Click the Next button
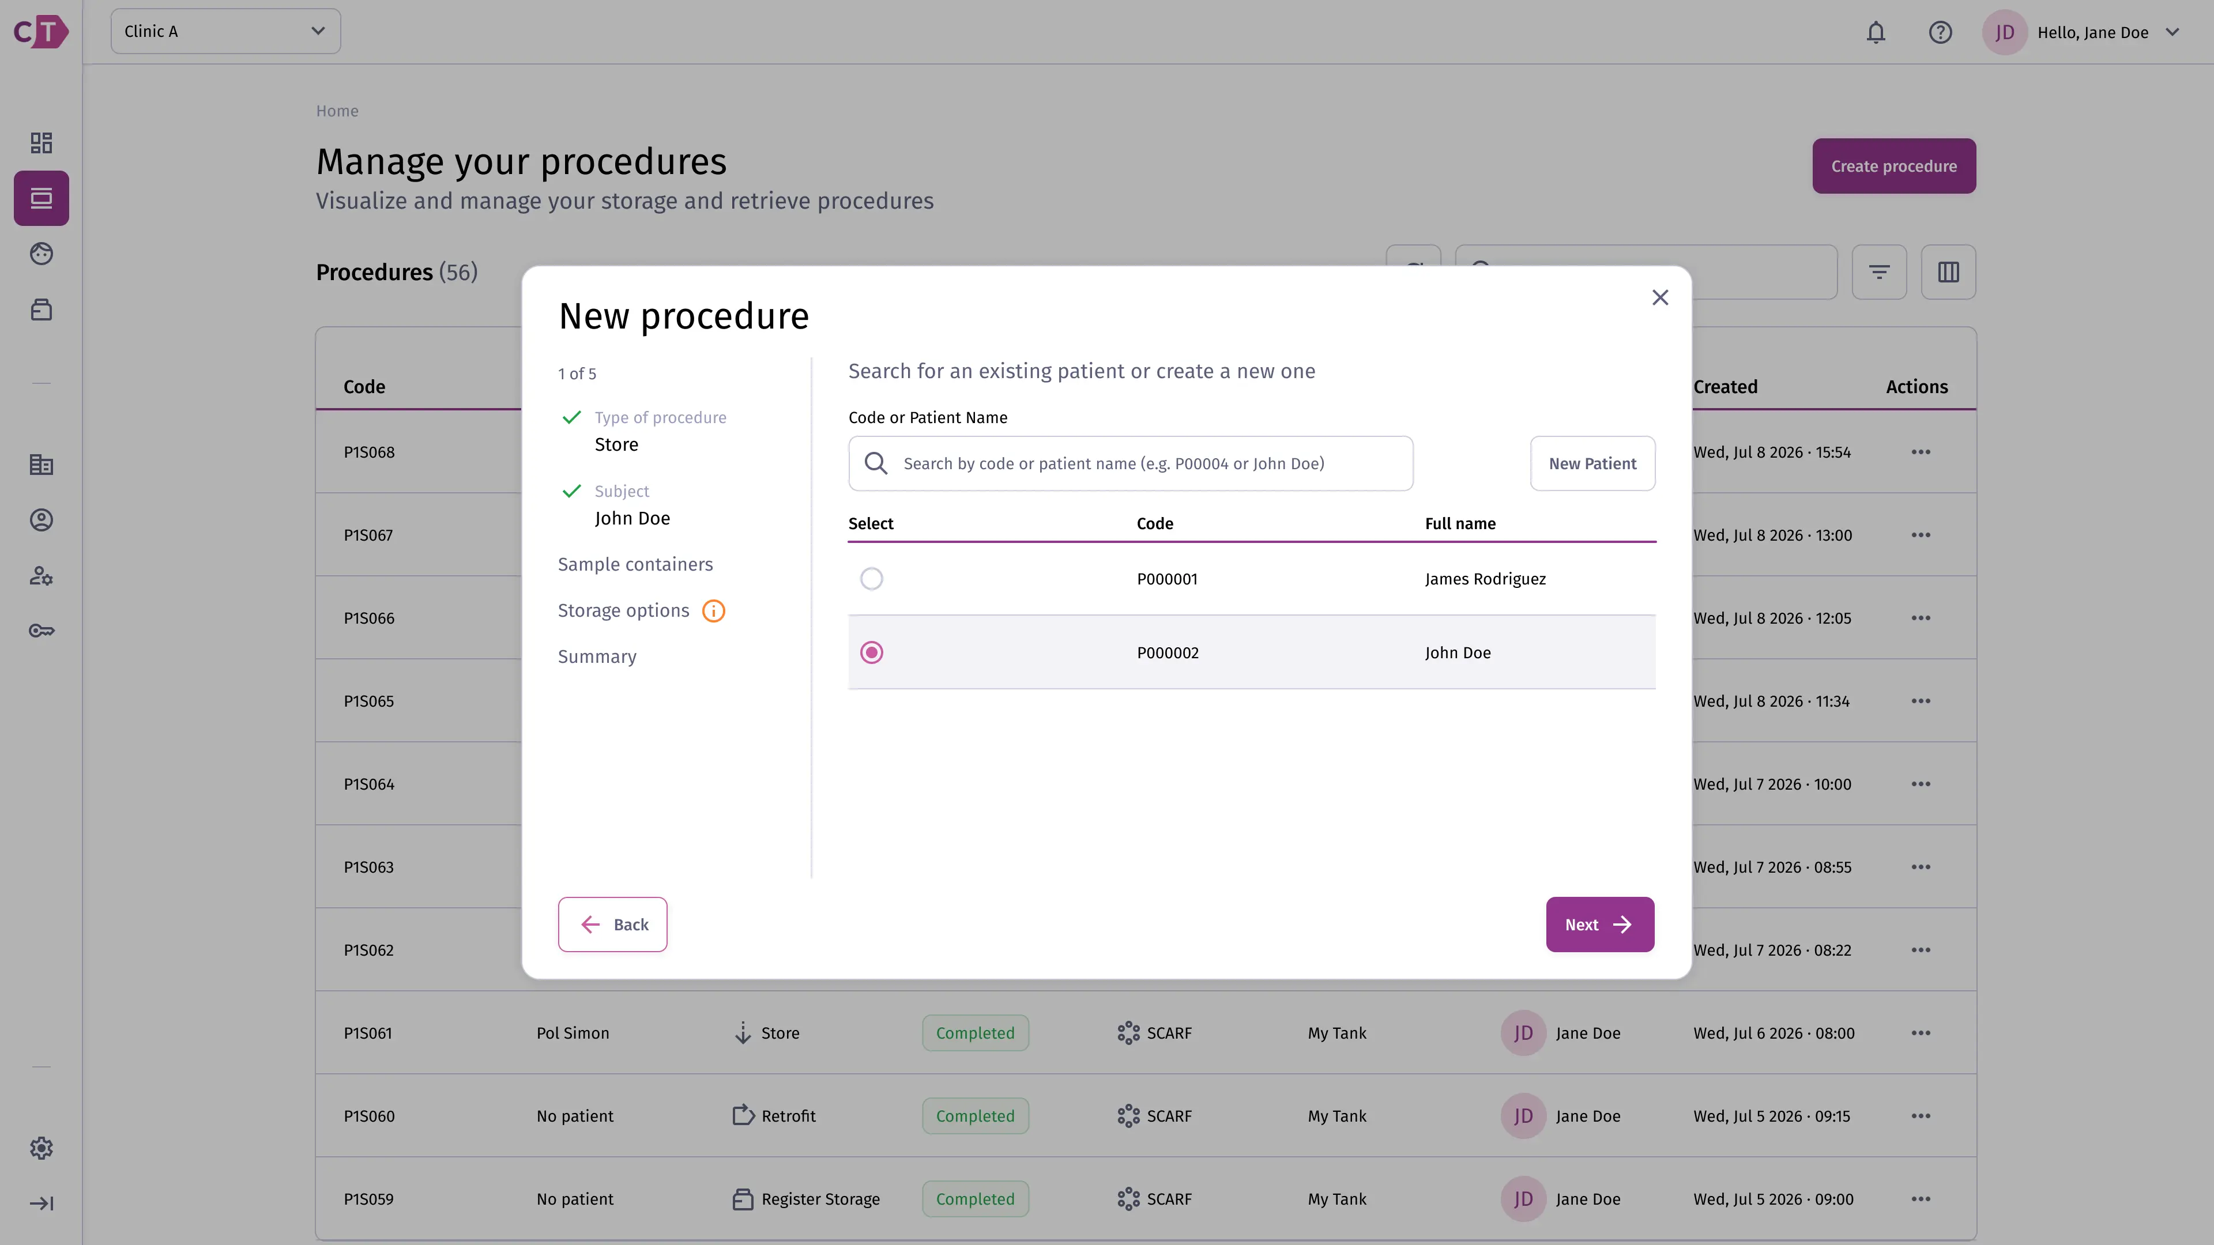 click(x=1599, y=925)
